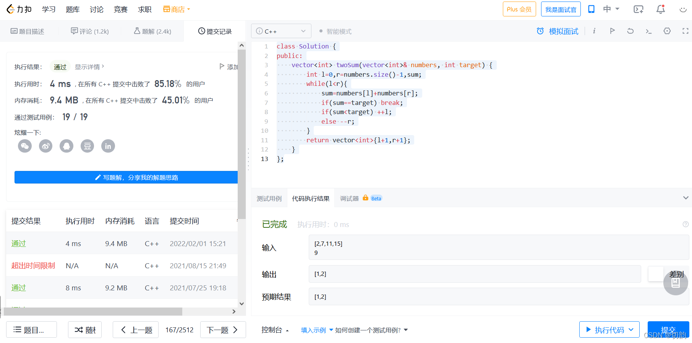The width and height of the screenshot is (692, 343).
Task: Open 题目 problem list button
Action: [x=31, y=330]
